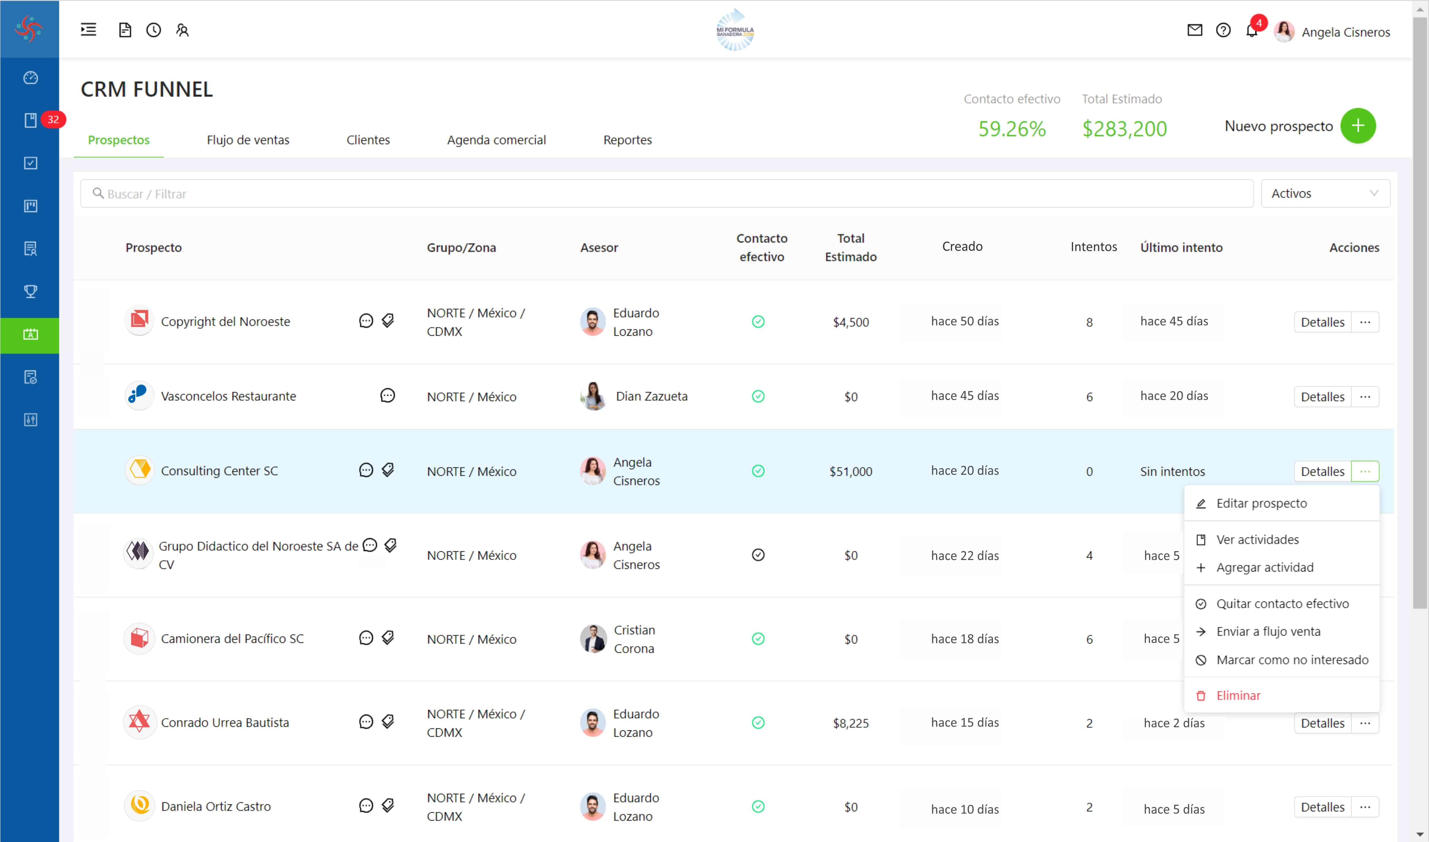Open Angela Cisneros user profile menu
Screen dimensions: 1429x842
pos(1332,32)
